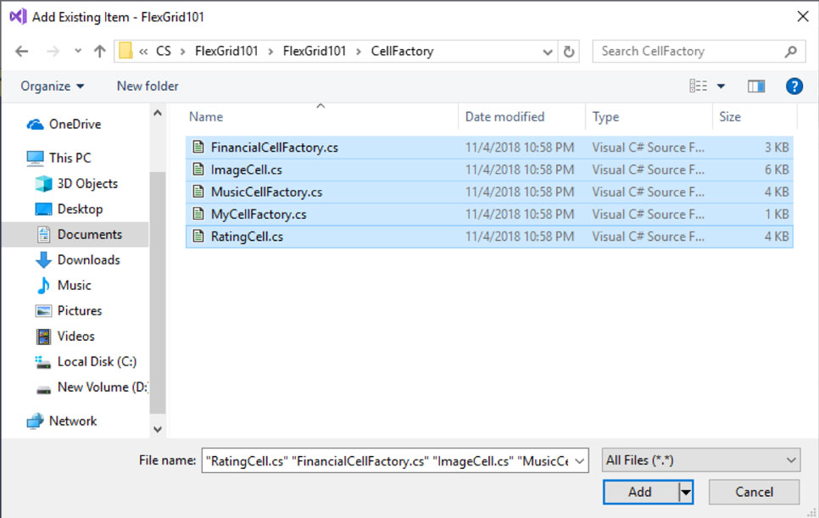Open the Videos folder

(x=65, y=337)
